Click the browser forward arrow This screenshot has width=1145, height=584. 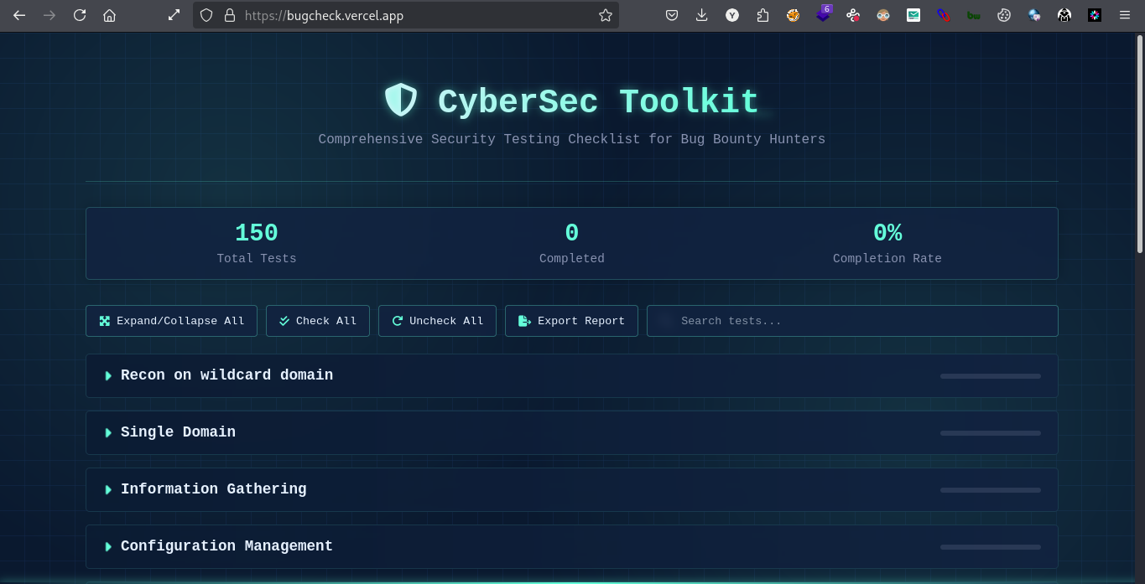point(49,15)
